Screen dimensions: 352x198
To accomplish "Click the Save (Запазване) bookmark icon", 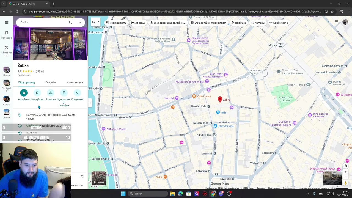I will pos(37,93).
